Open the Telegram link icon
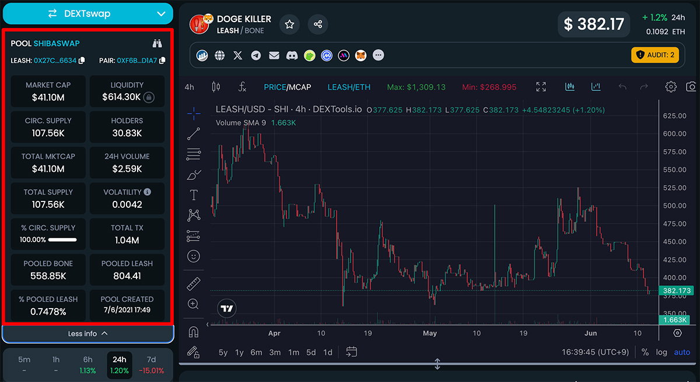 coord(256,55)
